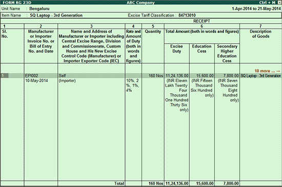Click the 160 Nos quantity in row
Image resolution: width=282 pixels, height=187 pixels.
[x=156, y=76]
